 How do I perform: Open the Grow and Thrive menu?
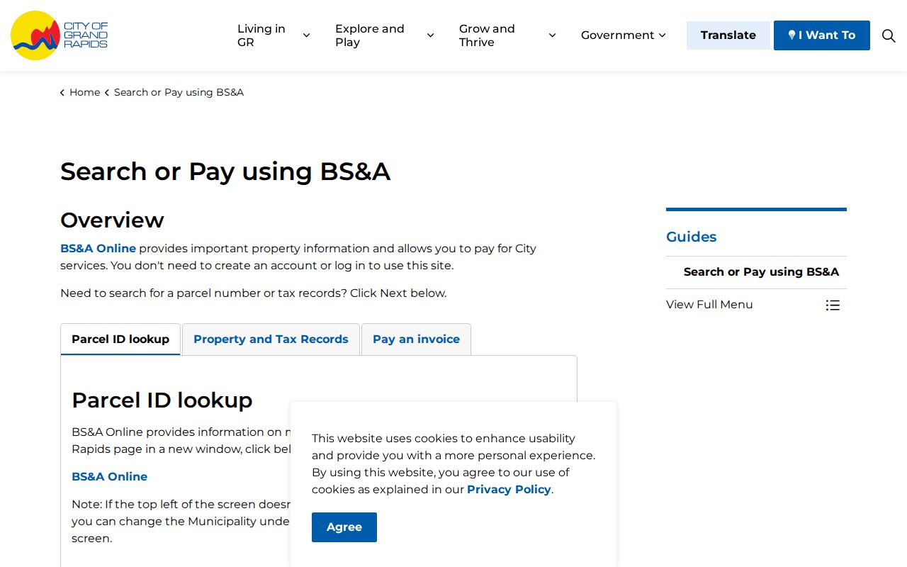(x=487, y=35)
